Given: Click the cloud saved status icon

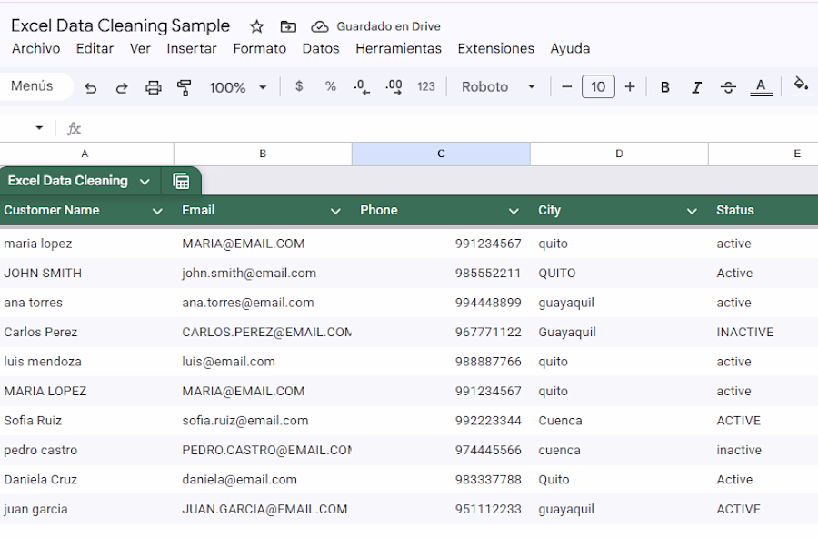Looking at the screenshot, I should click(319, 26).
